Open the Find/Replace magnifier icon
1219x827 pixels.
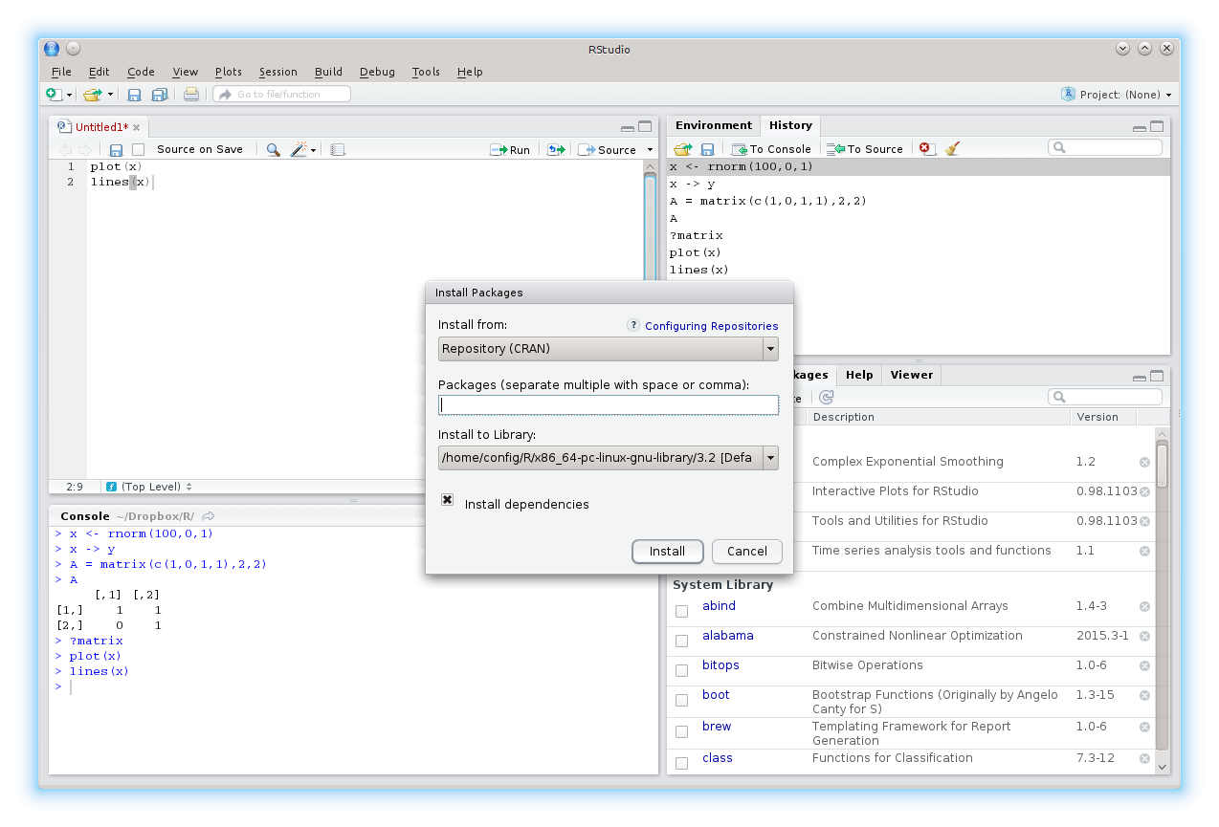pos(272,149)
